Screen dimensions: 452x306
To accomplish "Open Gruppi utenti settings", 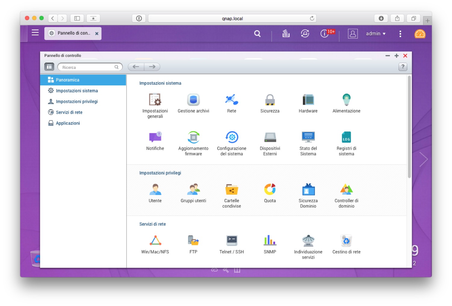I will click(x=193, y=193).
